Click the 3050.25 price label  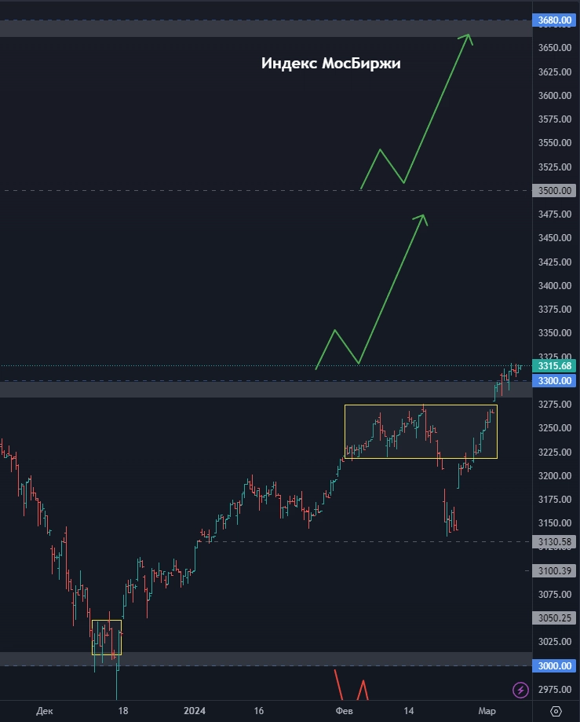coord(554,618)
